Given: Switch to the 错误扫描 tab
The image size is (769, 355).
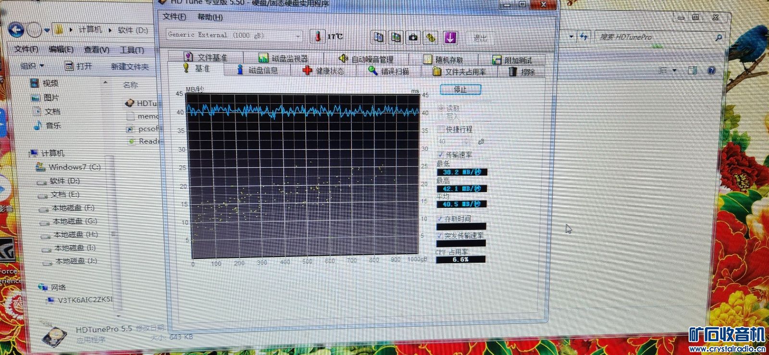Looking at the screenshot, I should (389, 71).
